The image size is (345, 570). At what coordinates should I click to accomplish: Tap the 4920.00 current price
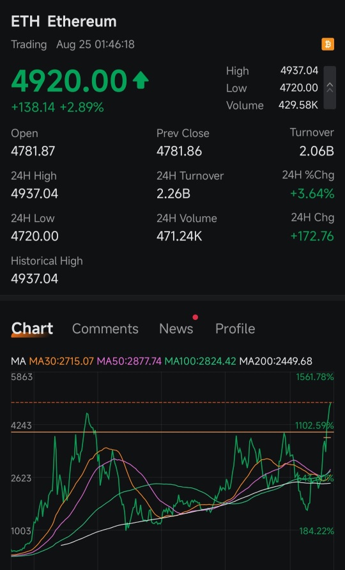point(69,81)
